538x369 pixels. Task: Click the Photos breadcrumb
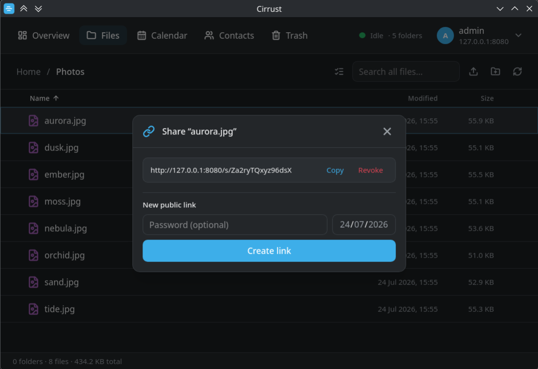[x=70, y=71]
